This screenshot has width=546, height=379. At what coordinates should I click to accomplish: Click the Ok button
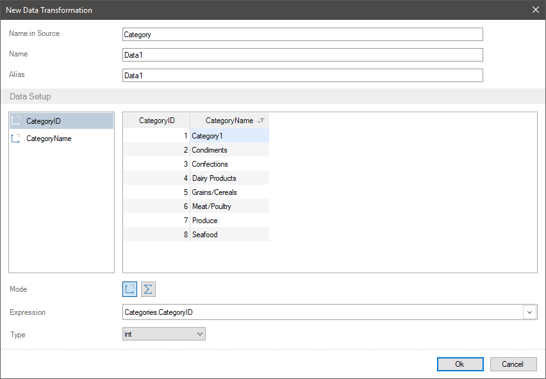coord(460,364)
